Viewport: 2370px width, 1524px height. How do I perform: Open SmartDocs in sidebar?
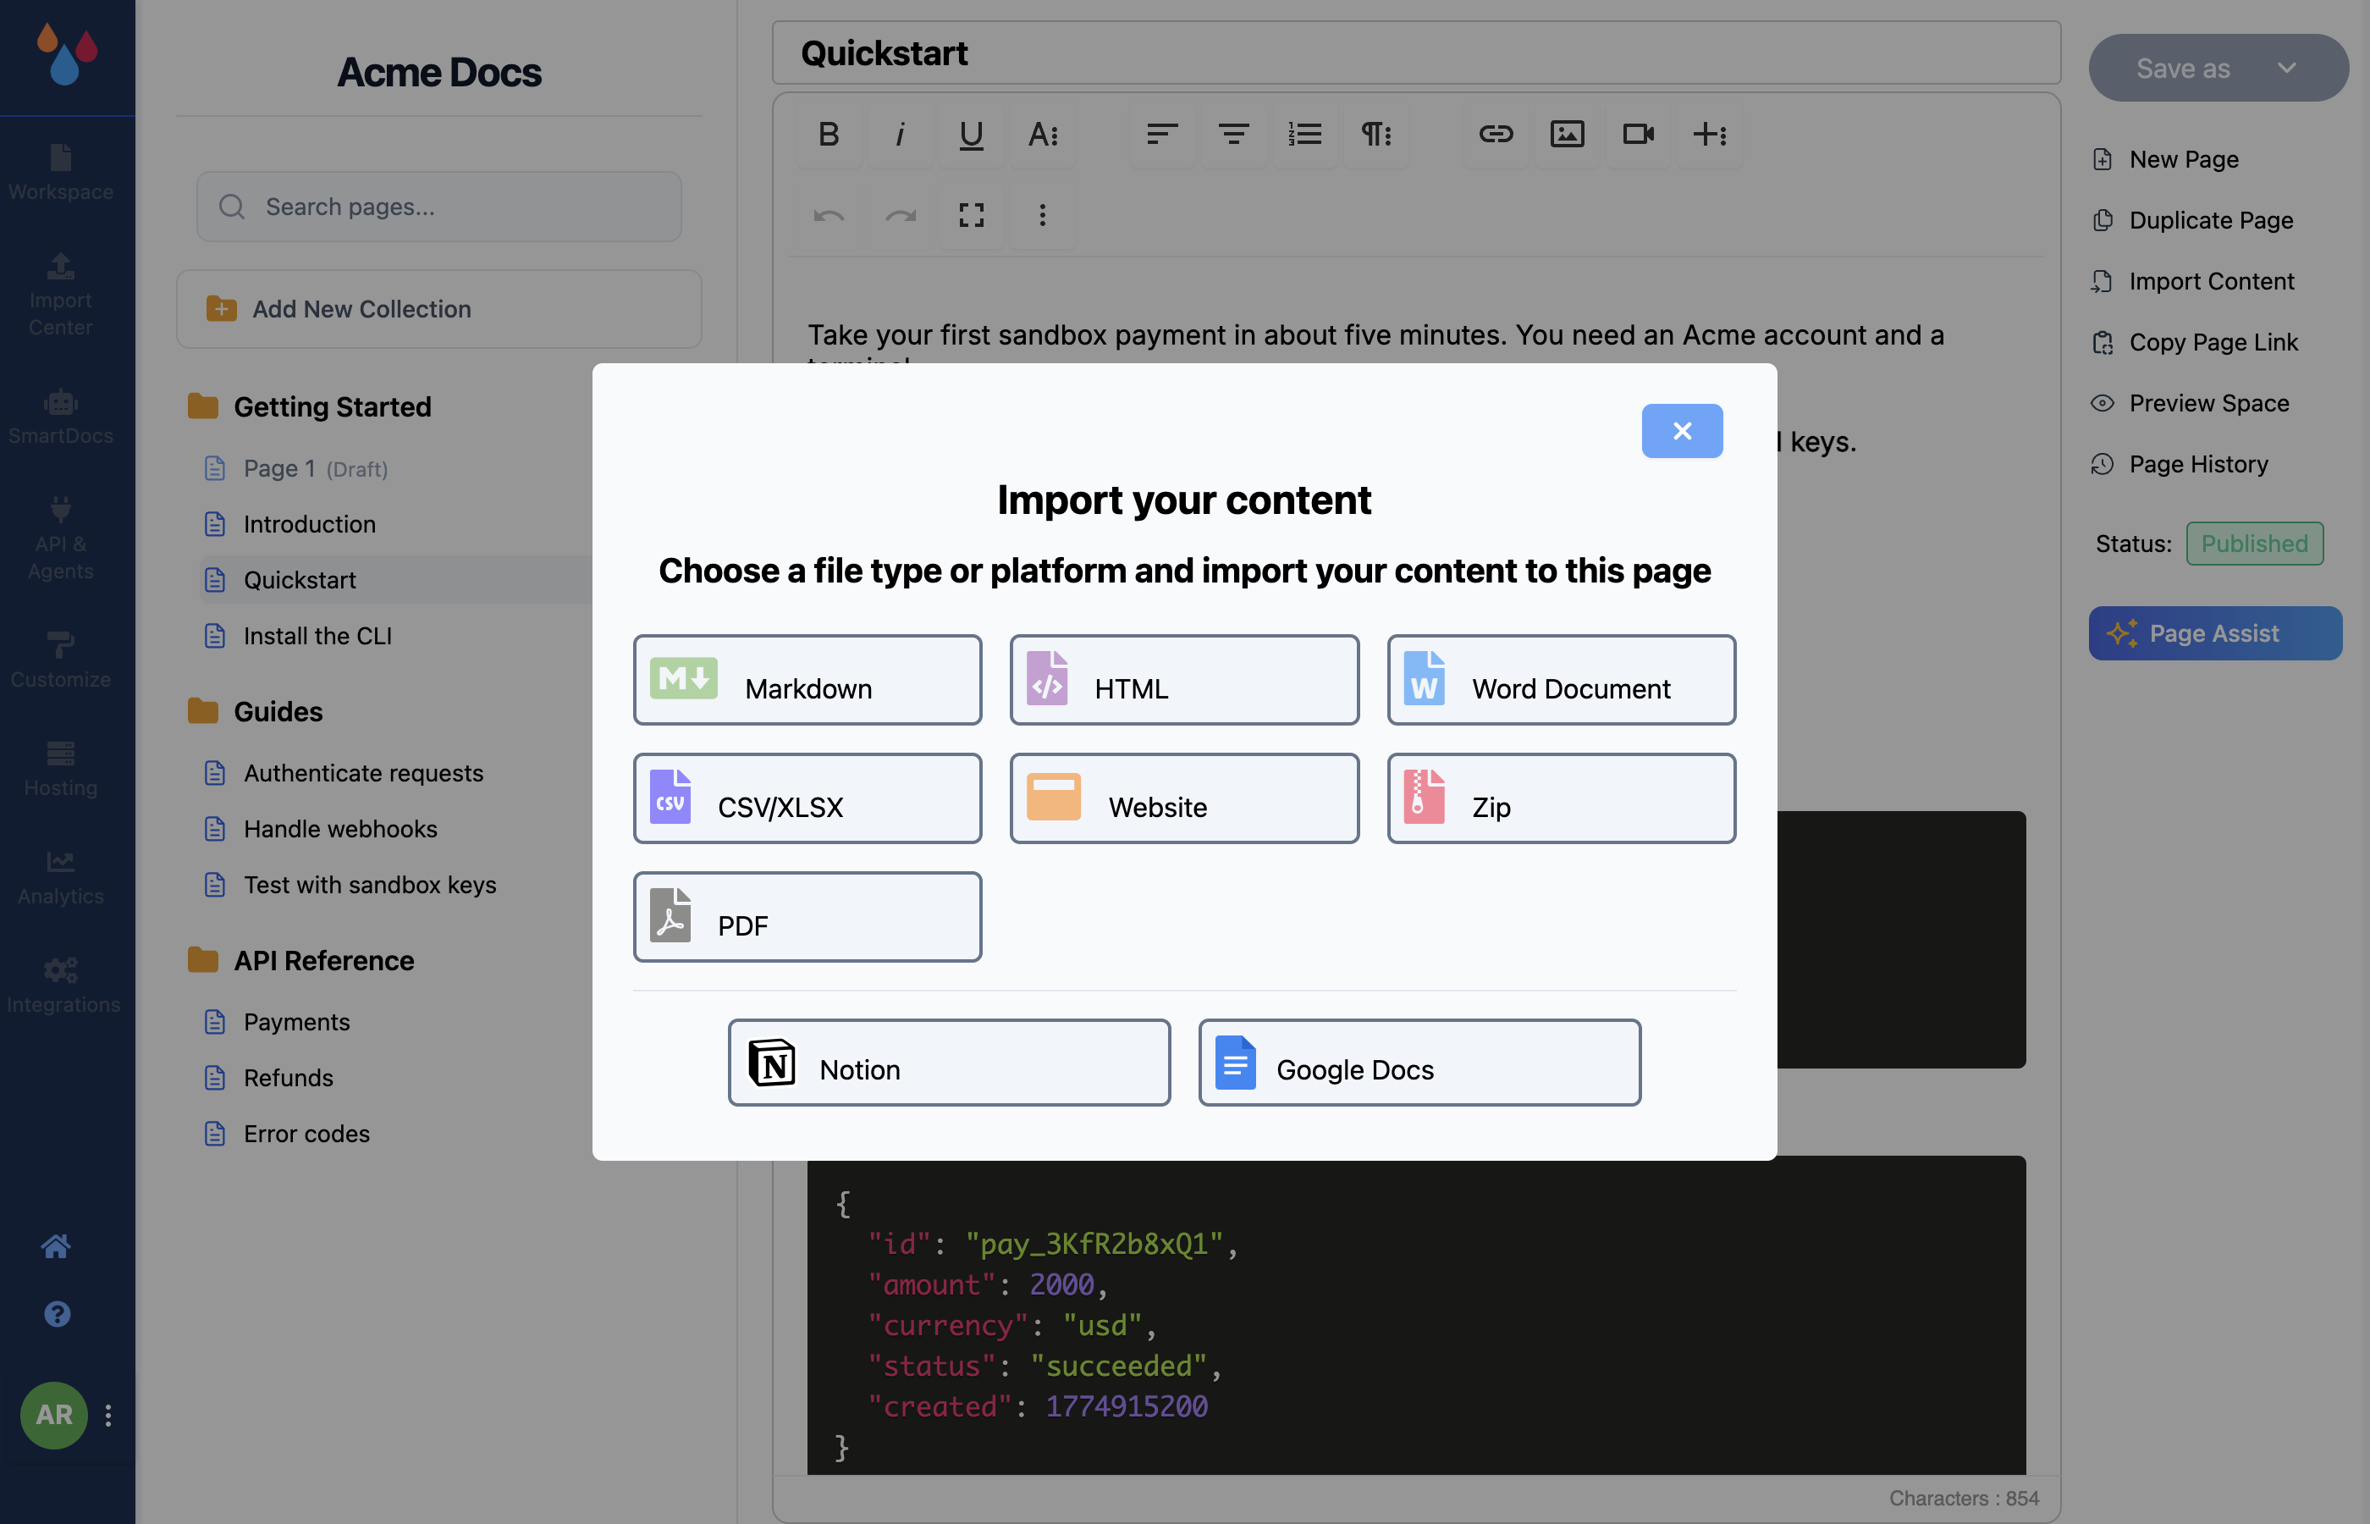point(61,416)
